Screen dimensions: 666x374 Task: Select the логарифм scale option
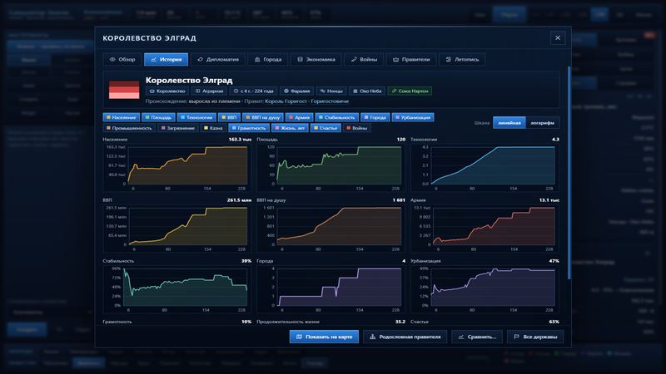click(x=543, y=122)
